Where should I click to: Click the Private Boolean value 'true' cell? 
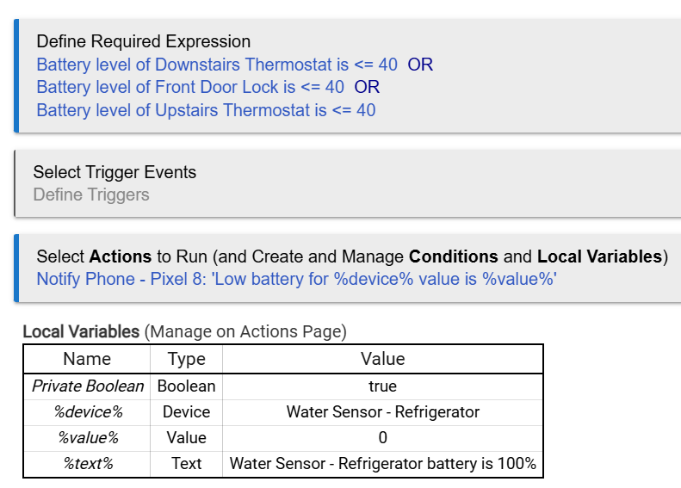click(x=382, y=386)
